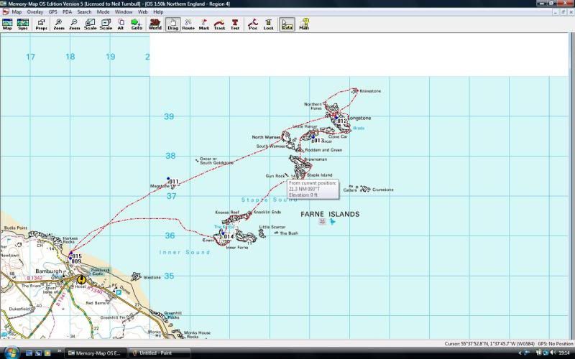This screenshot has height=359, width=575.
Task: Open the Overlay menu
Action: pos(35,12)
